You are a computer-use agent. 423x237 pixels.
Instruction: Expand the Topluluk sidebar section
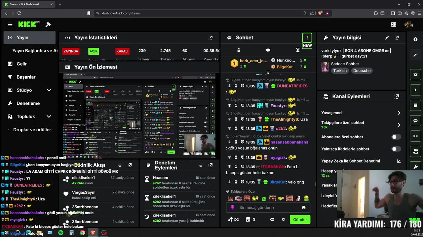pyautogui.click(x=49, y=117)
